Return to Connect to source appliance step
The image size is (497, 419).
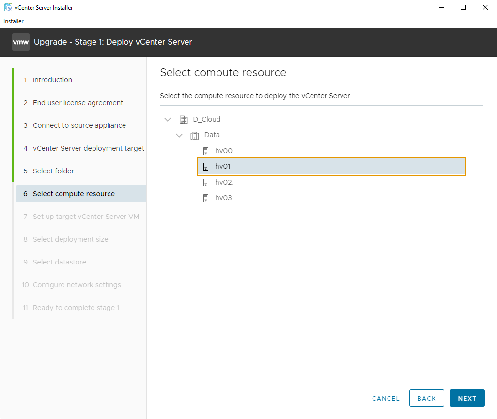point(79,125)
